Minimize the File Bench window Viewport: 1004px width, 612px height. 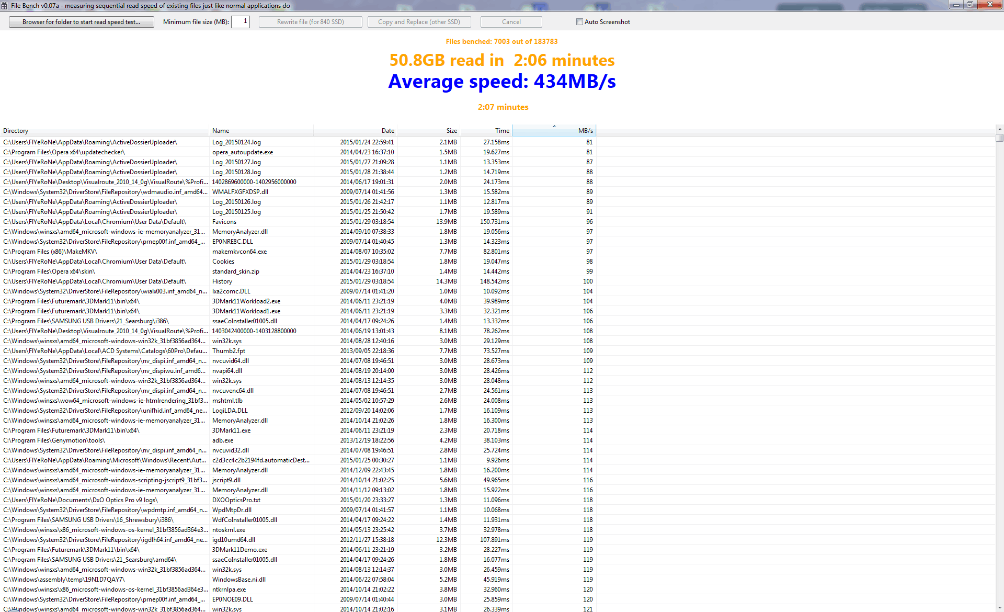tap(956, 5)
